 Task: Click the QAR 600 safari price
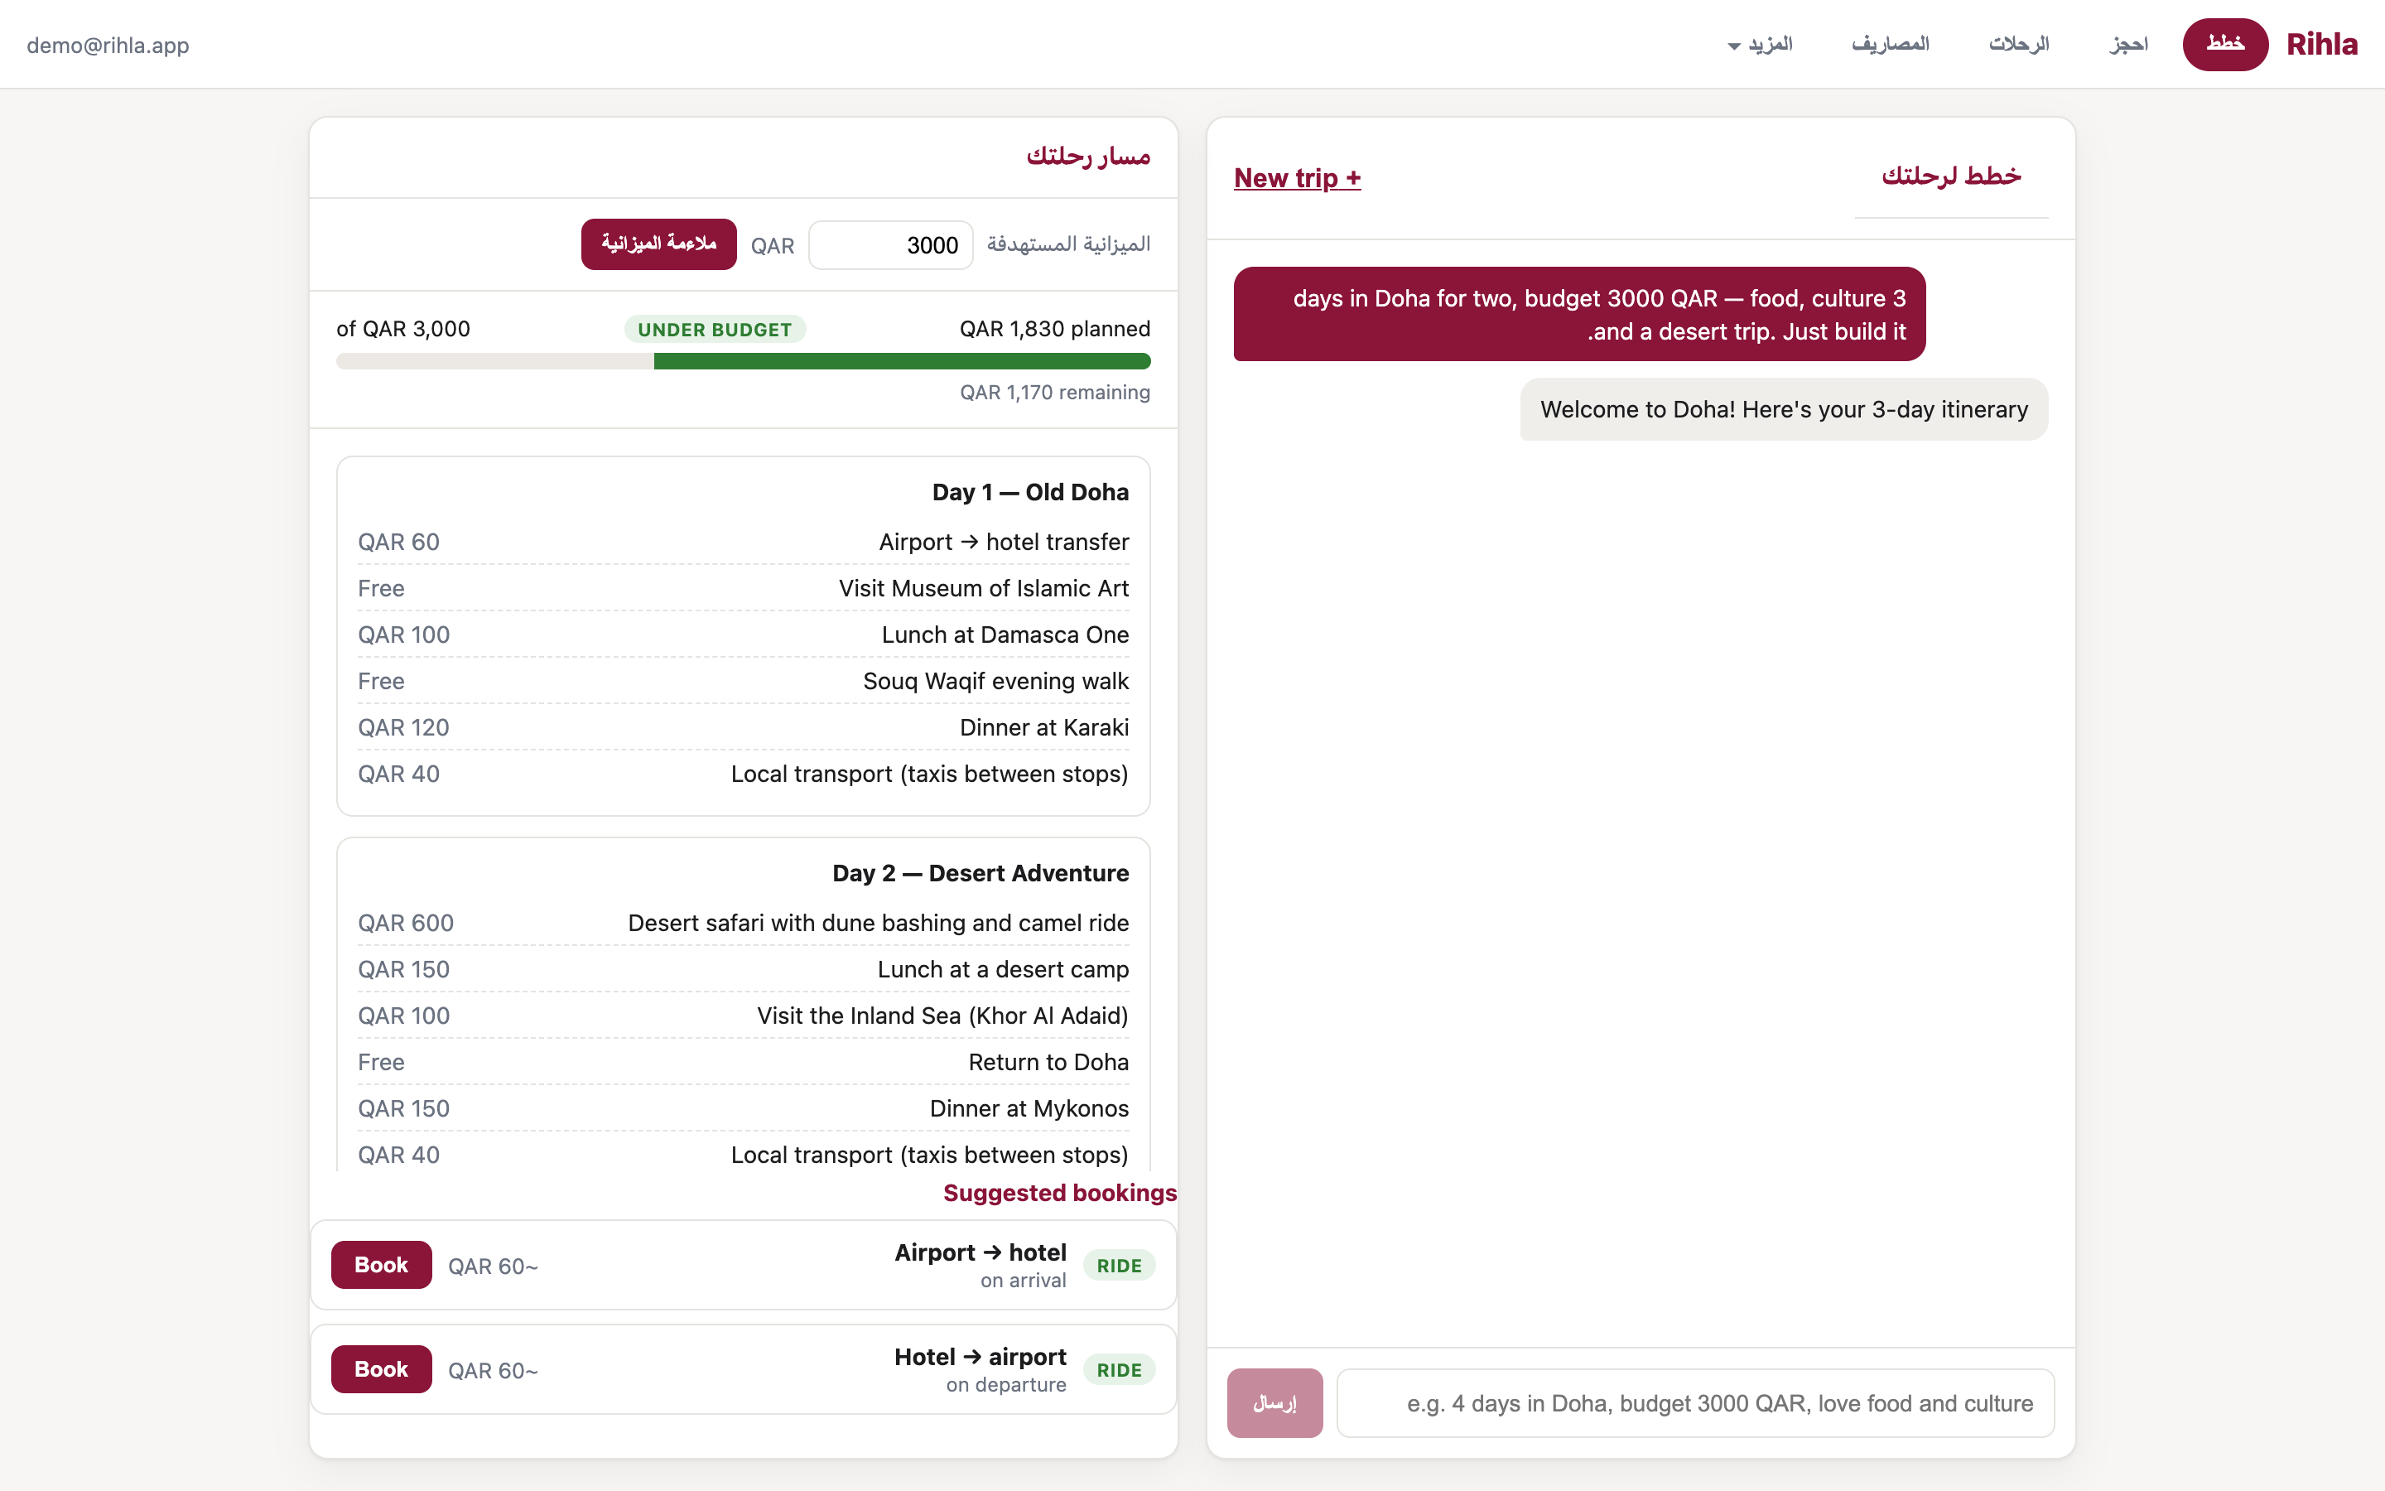pos(406,923)
